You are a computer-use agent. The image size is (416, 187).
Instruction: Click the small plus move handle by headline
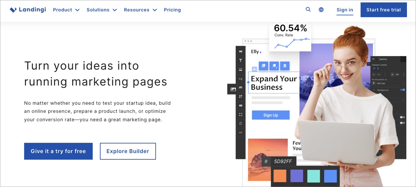tap(254, 69)
